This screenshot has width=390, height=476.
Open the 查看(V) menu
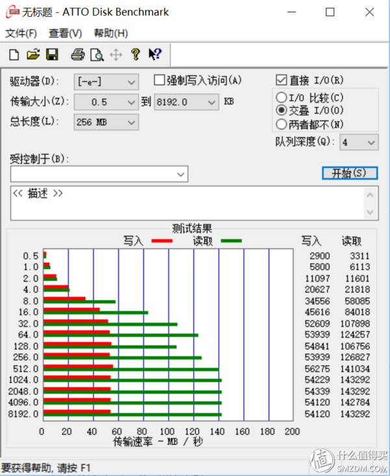[x=65, y=33]
